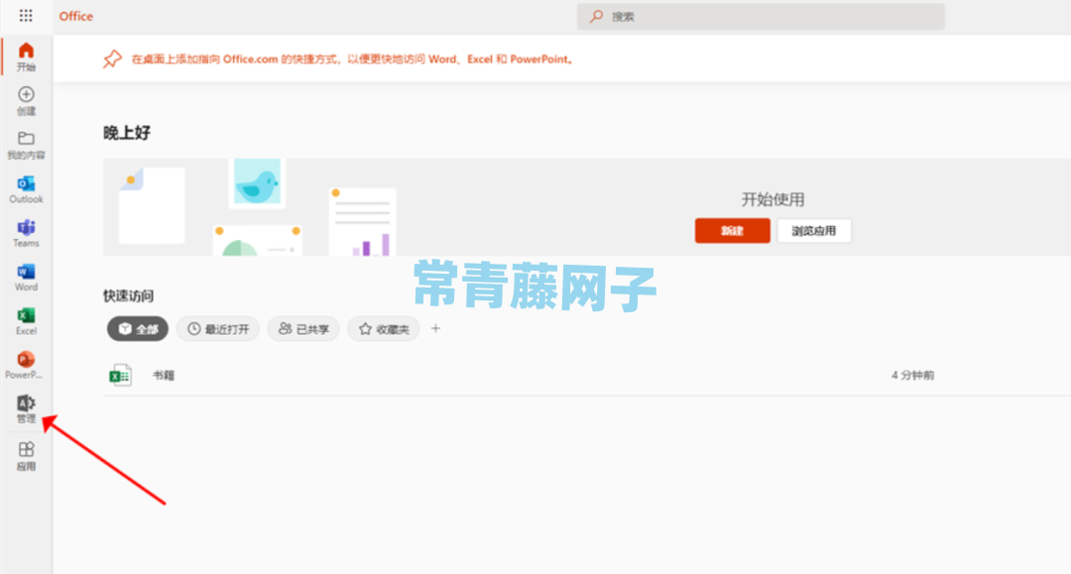Click the 快速访问 heading

click(x=128, y=295)
